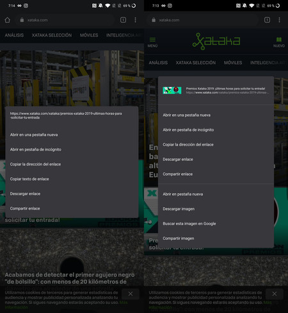Tap the Premios Xataka thumbnail in menu header
The width and height of the screenshot is (288, 313).
pos(172,90)
